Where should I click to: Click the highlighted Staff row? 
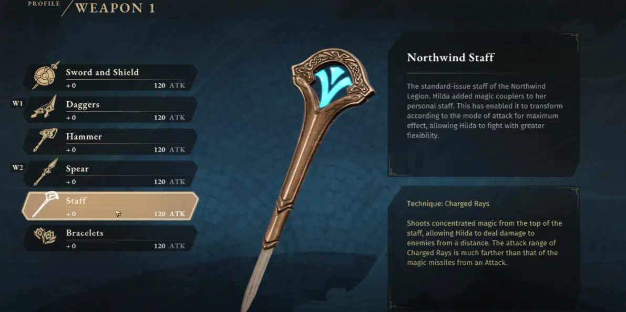110,206
